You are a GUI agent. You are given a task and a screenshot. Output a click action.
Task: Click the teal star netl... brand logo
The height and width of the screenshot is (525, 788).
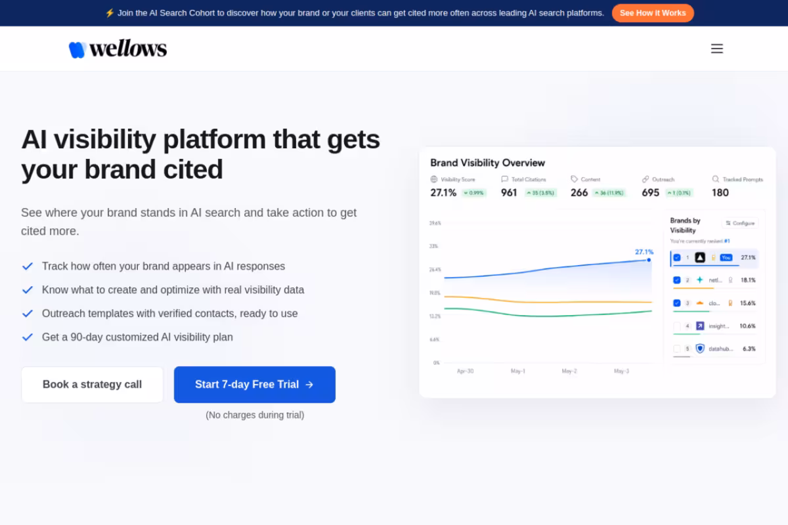699,280
